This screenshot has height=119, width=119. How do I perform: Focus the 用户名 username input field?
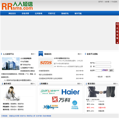pyautogui.click(x=103, y=63)
